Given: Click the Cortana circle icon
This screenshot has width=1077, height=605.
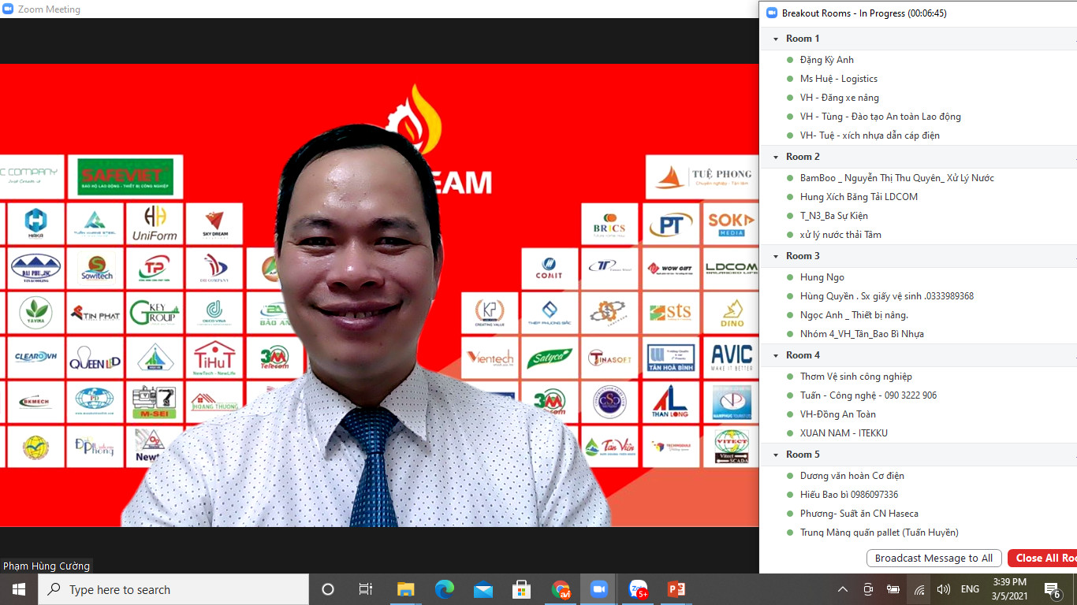Looking at the screenshot, I should click(x=328, y=589).
